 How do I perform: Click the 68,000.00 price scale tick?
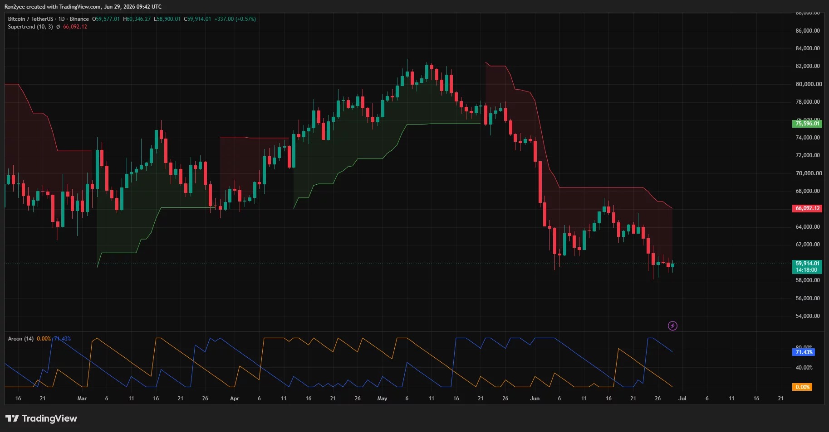click(808, 191)
